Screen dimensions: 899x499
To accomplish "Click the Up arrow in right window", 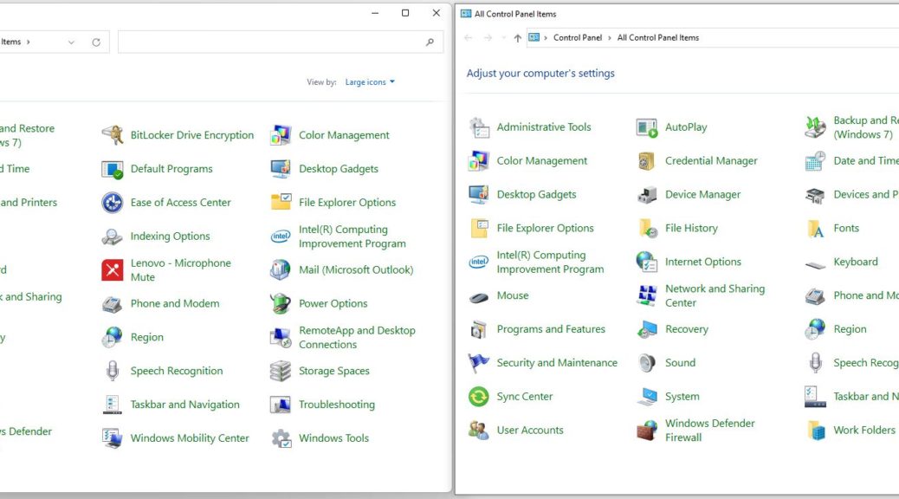I will 517,38.
